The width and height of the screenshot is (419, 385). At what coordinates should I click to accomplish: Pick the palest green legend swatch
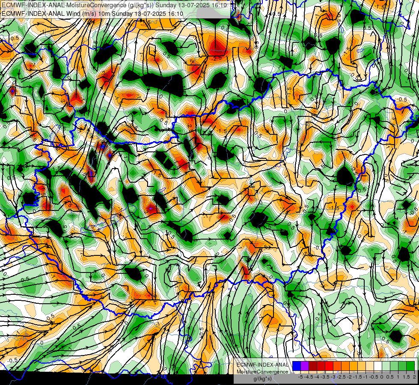tap(386, 366)
